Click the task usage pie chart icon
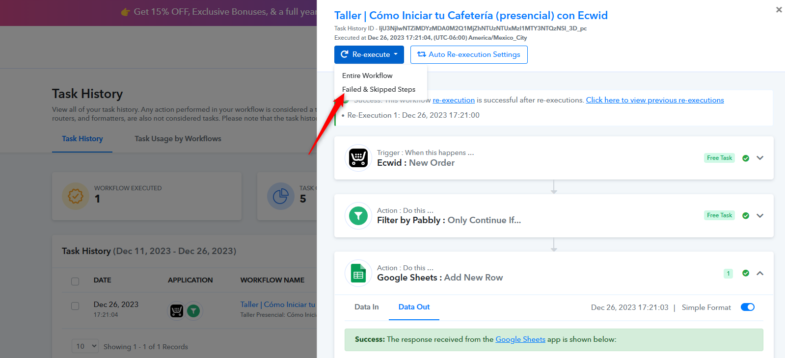Image resolution: width=785 pixels, height=358 pixels. pos(280,196)
